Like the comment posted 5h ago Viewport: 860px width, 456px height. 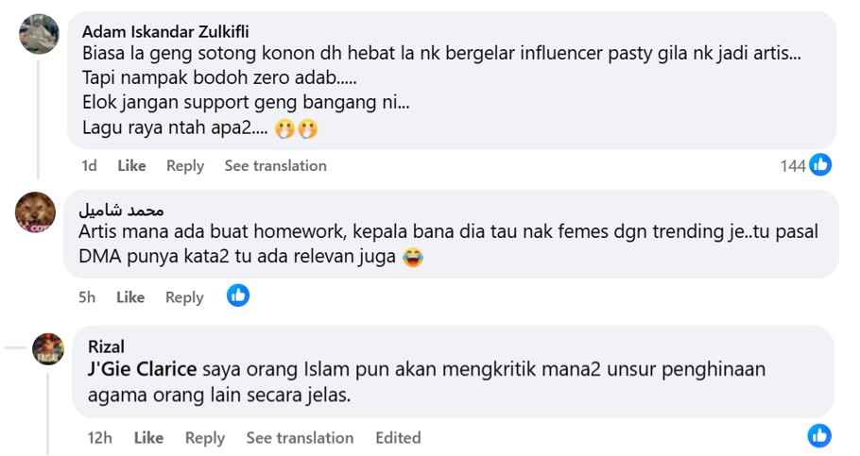point(130,296)
